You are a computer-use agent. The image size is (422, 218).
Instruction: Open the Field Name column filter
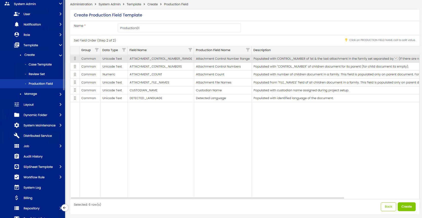[190, 50]
